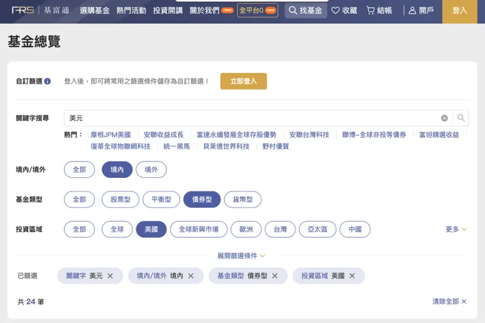
Task: Open the 投資開講 menu
Action: point(168,10)
